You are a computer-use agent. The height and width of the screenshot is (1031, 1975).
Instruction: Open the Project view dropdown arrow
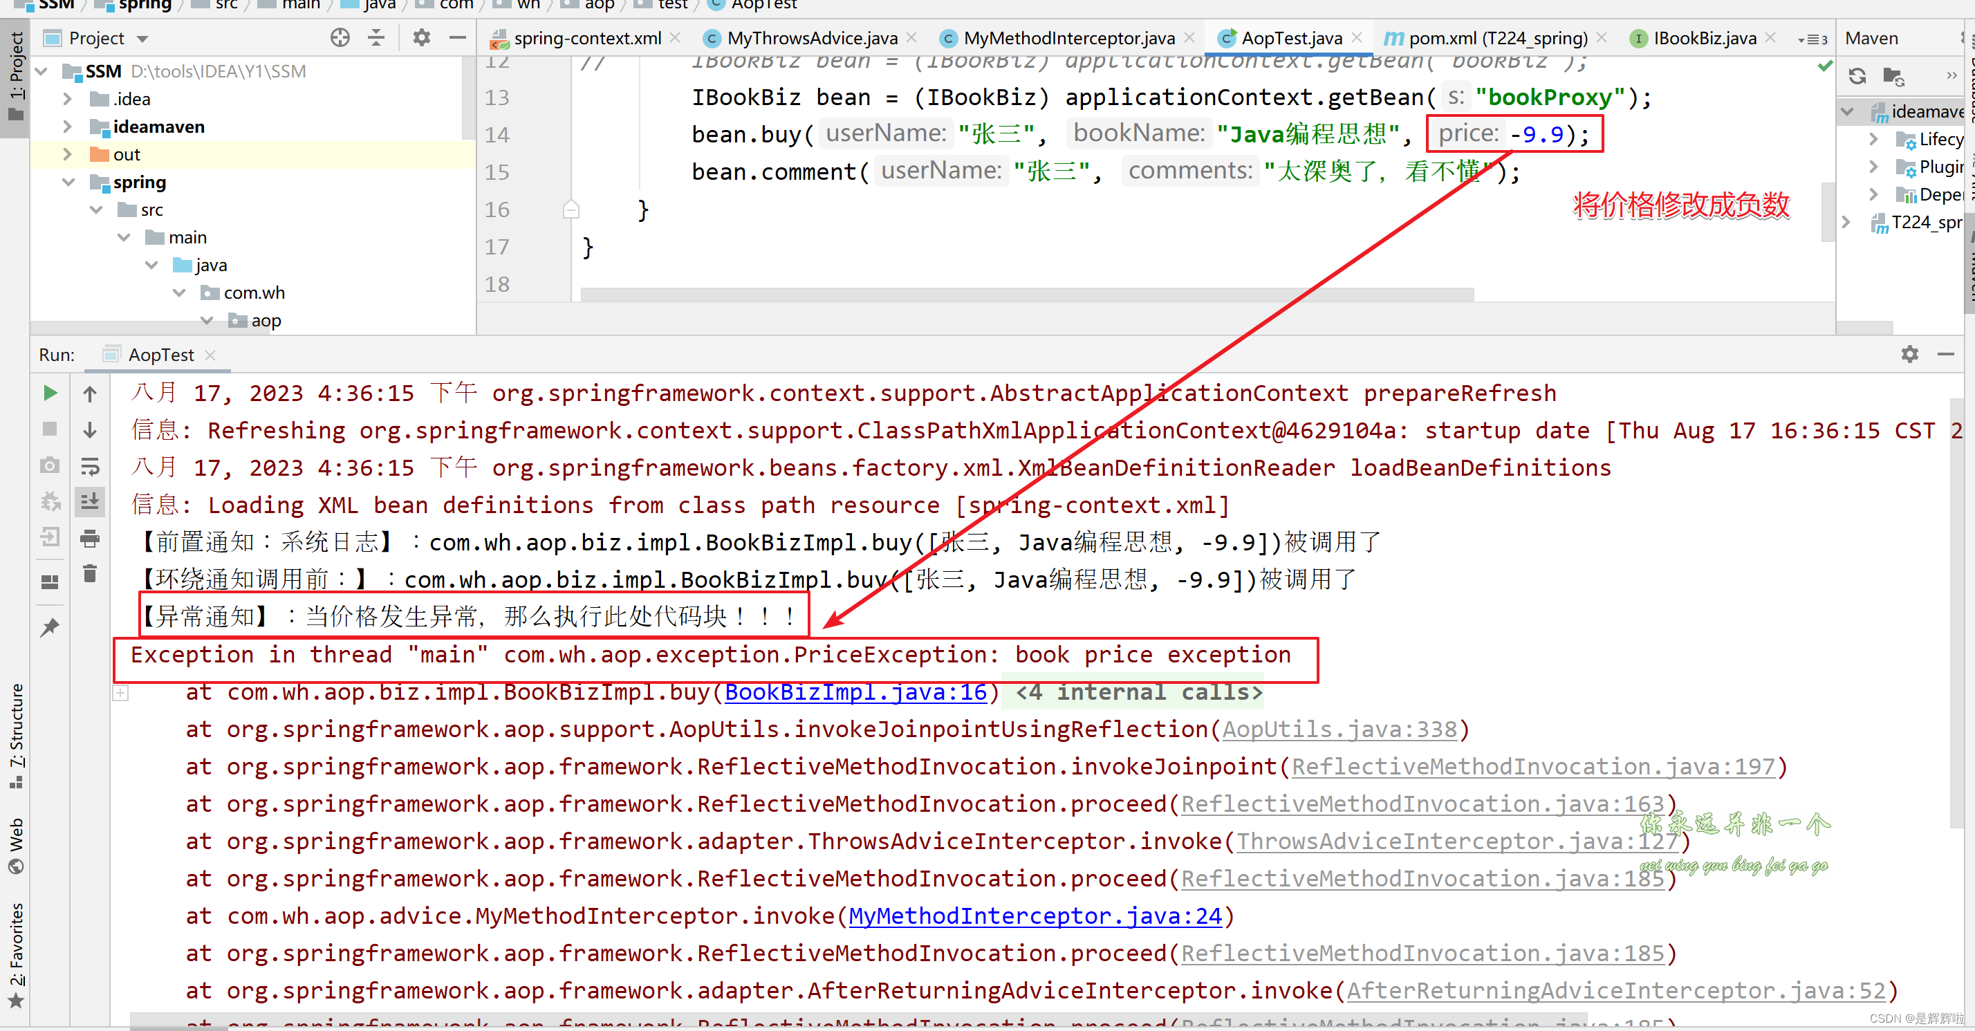coord(142,38)
